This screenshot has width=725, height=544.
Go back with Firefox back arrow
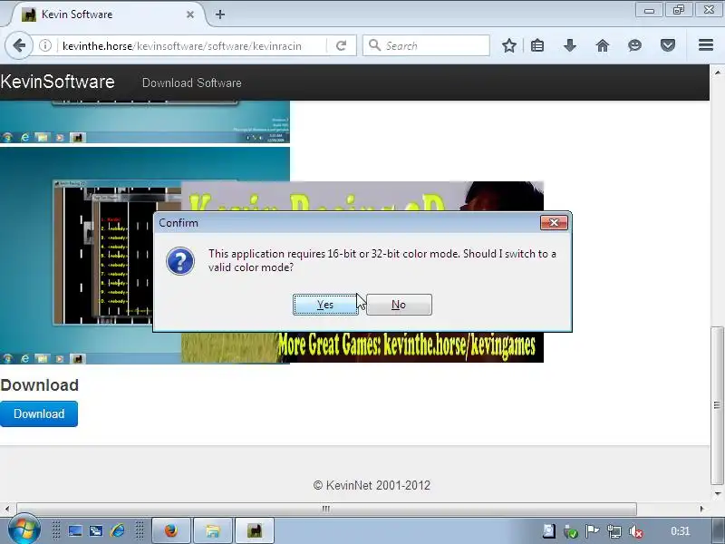(19, 46)
